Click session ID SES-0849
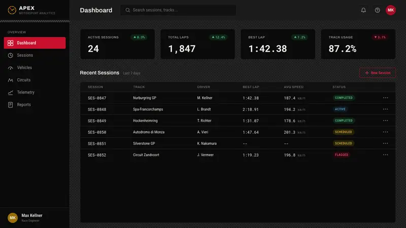Screen dimensions: 406x228 tap(97, 121)
